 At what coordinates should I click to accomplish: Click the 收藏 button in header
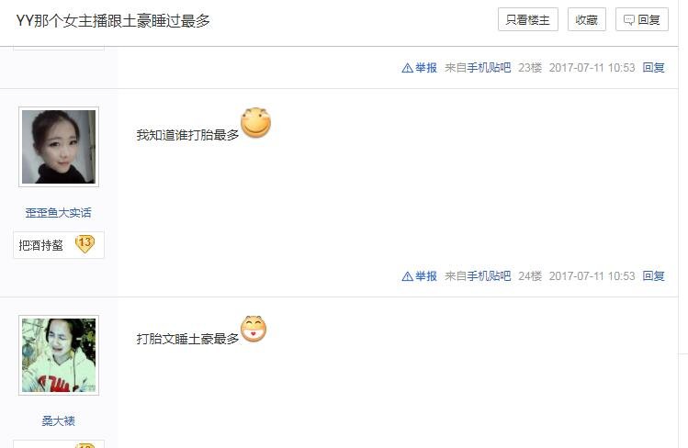pos(587,19)
